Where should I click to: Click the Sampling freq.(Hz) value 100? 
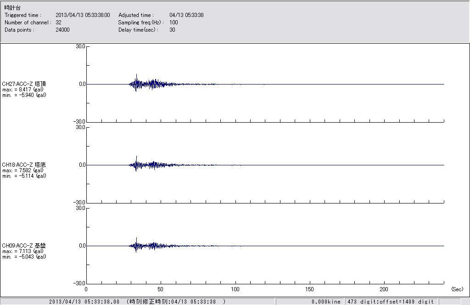coord(173,23)
